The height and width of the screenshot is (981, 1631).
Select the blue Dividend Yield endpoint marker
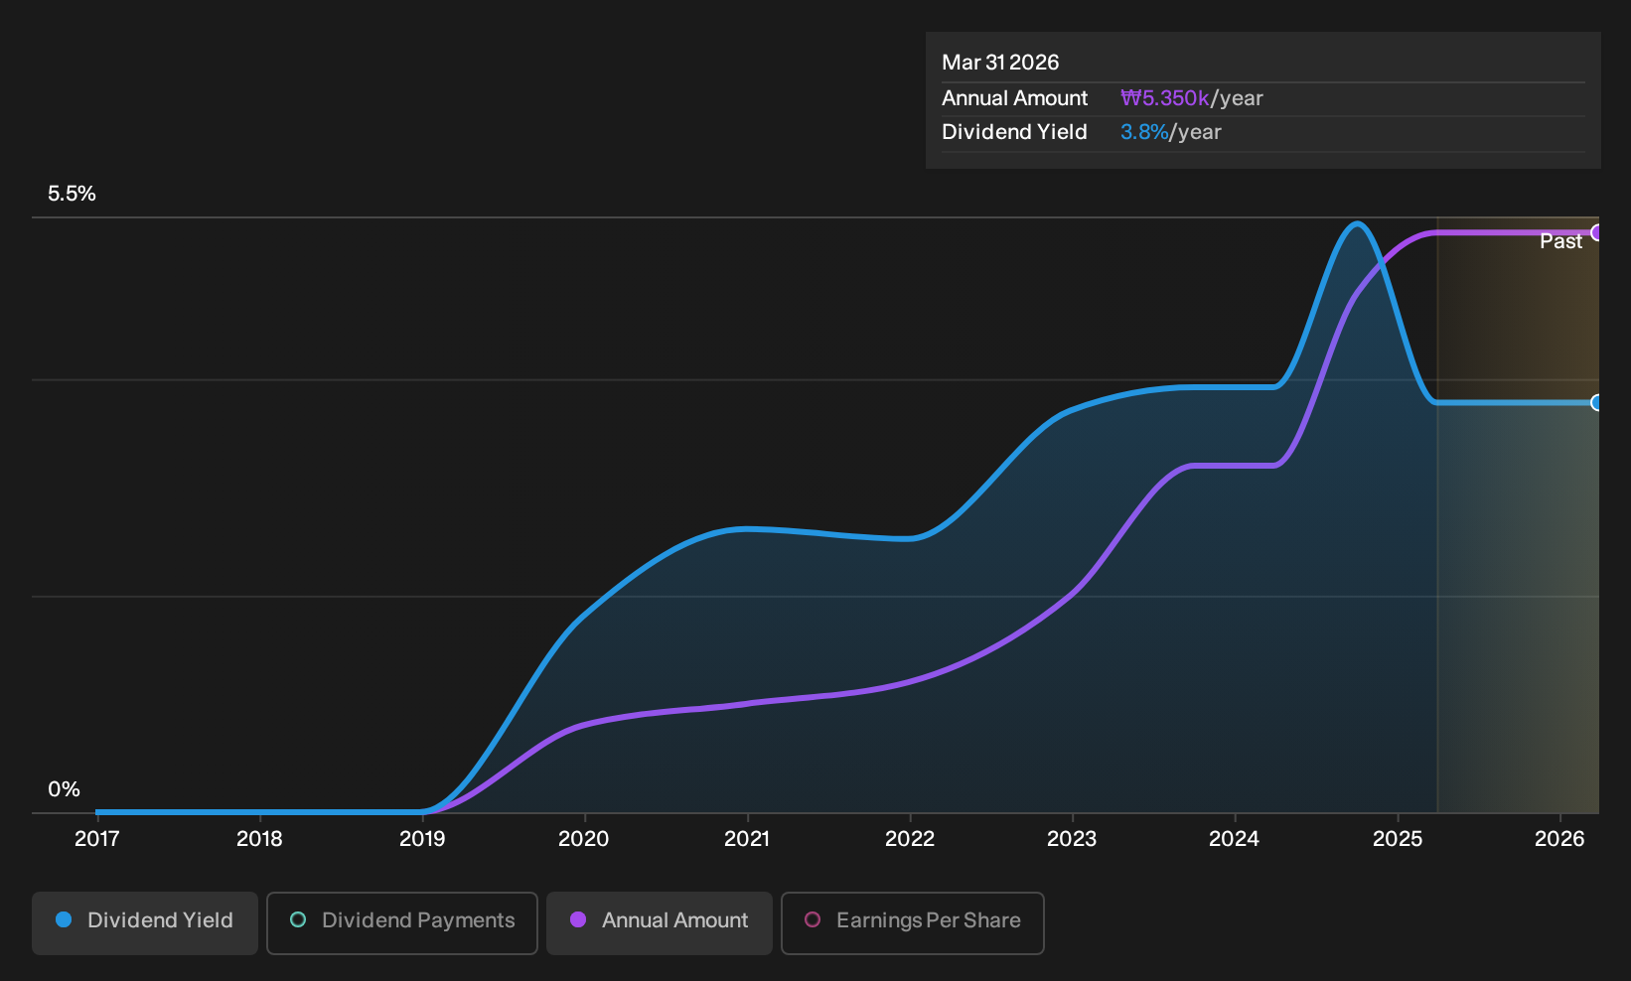pos(1596,402)
